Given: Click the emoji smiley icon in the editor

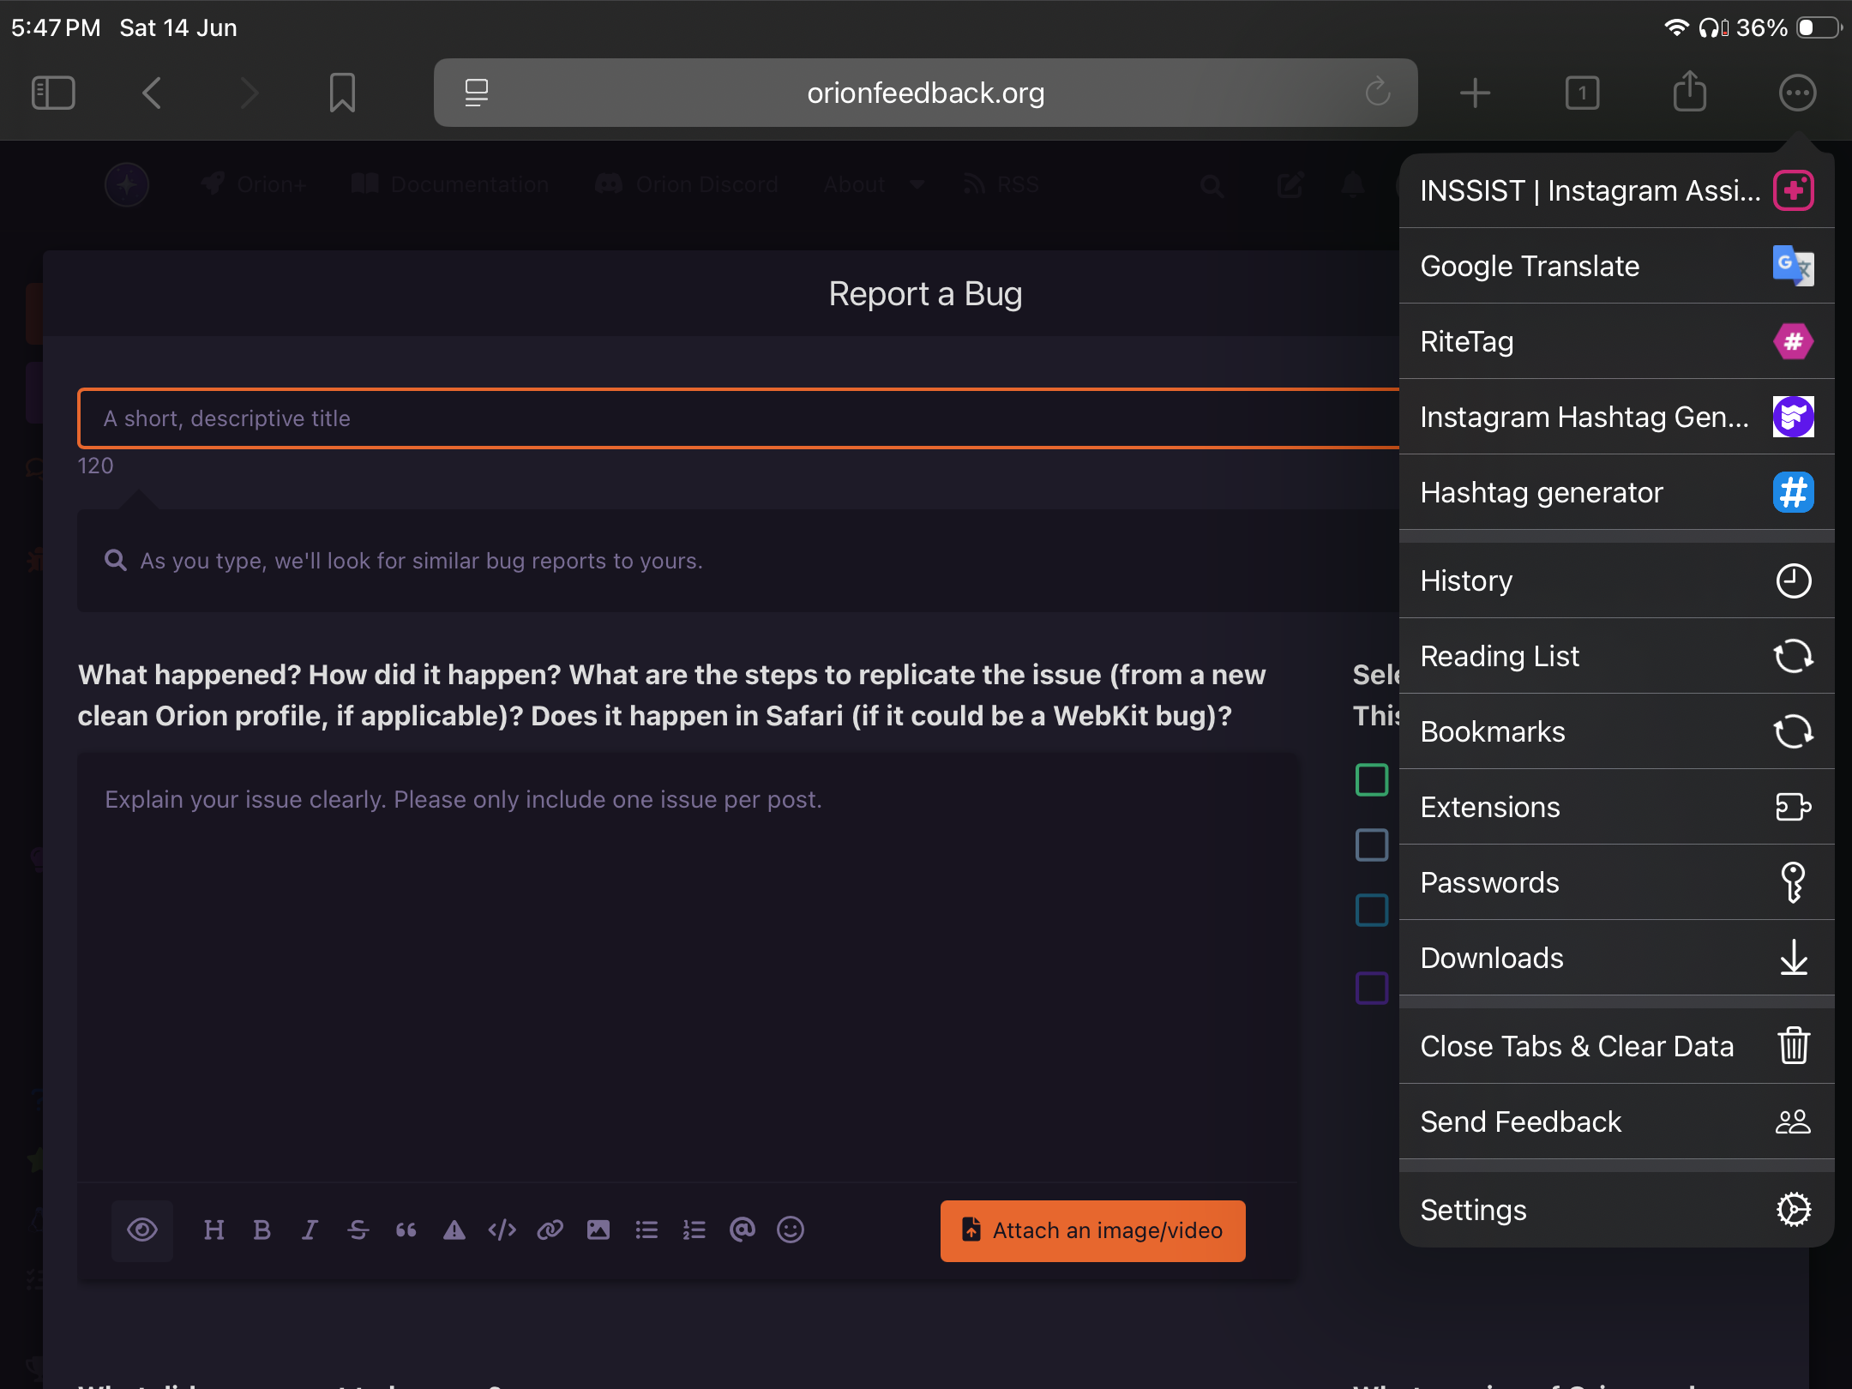Looking at the screenshot, I should click(x=790, y=1230).
